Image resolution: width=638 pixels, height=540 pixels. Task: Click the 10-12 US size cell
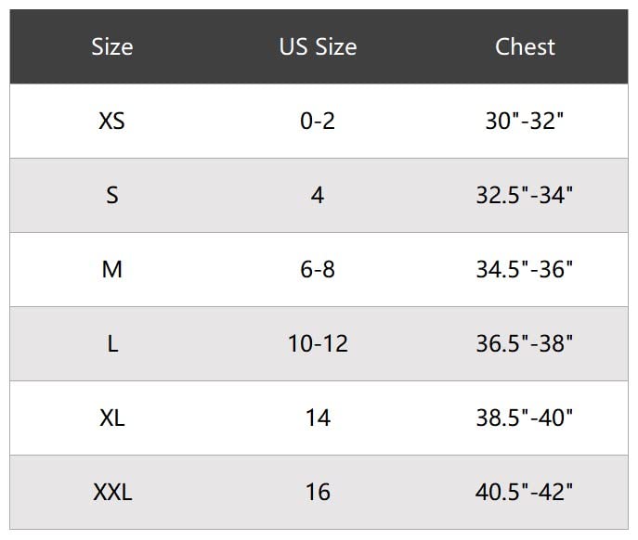[x=318, y=344]
